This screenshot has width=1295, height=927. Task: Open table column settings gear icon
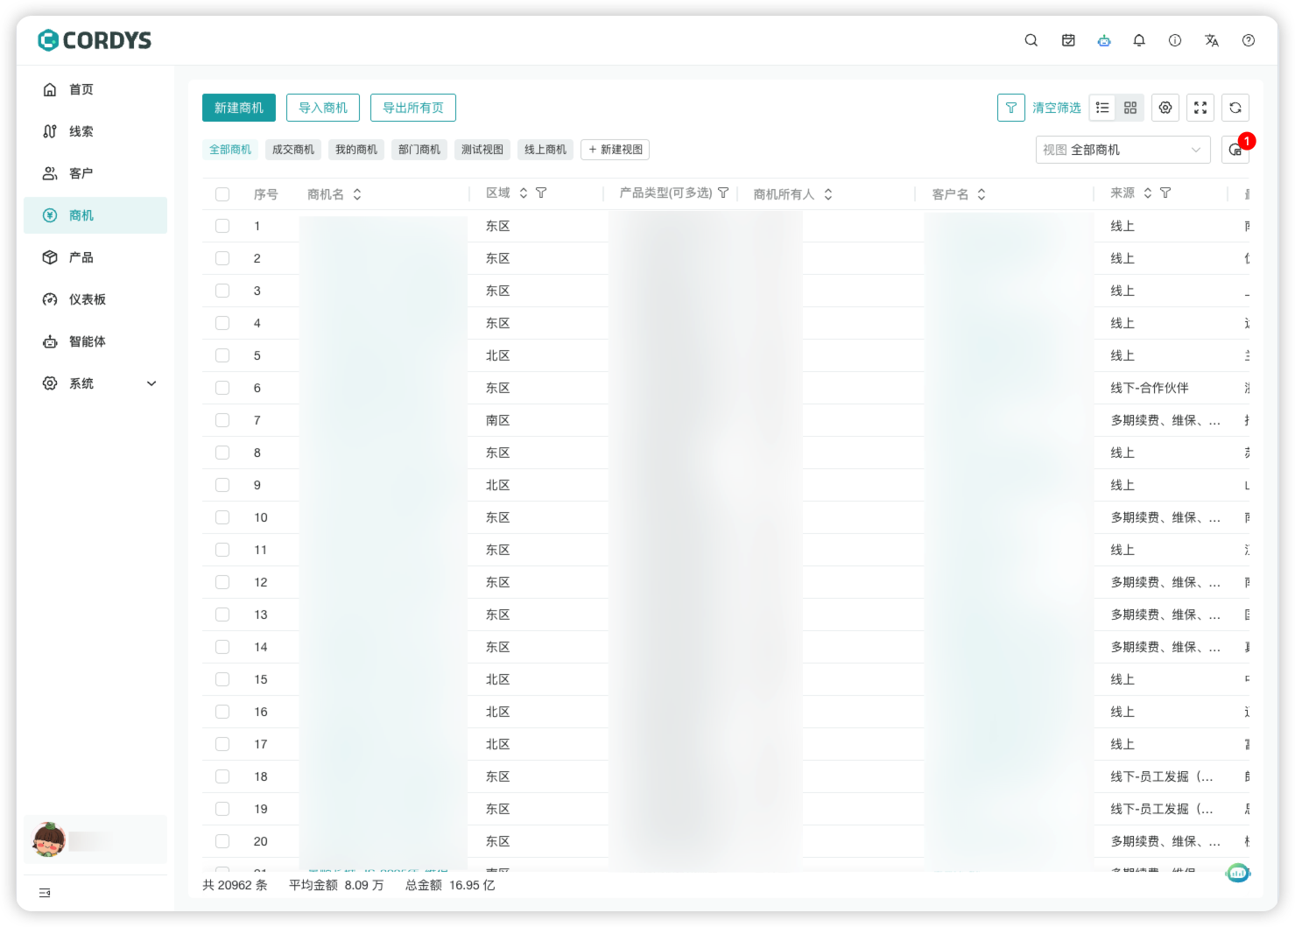tap(1165, 108)
